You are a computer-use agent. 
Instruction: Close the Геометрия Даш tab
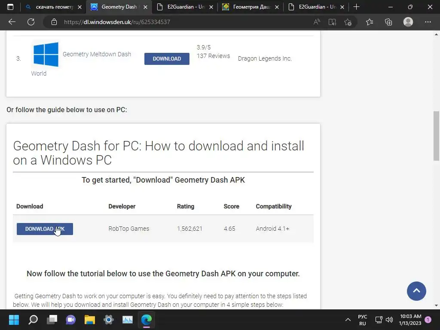tap(277, 7)
